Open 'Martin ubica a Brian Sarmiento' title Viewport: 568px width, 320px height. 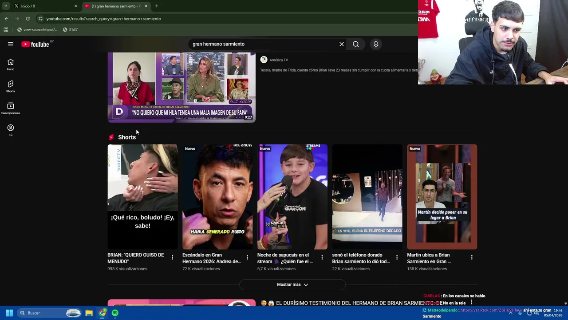coord(429,258)
